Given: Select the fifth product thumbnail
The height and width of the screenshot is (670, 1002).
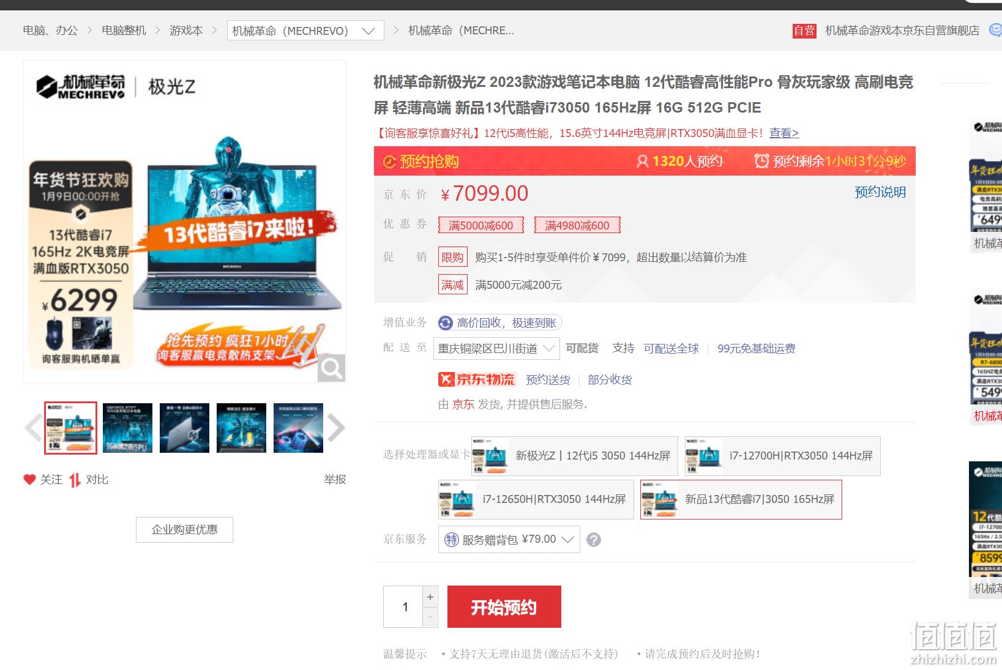Looking at the screenshot, I should click(298, 428).
